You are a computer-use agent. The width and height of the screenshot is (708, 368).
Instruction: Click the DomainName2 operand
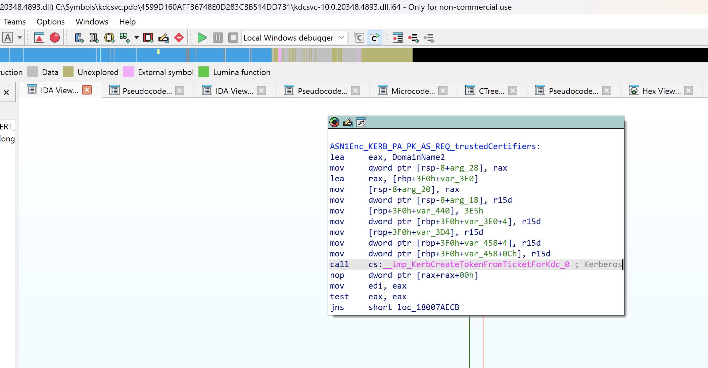[x=418, y=157]
